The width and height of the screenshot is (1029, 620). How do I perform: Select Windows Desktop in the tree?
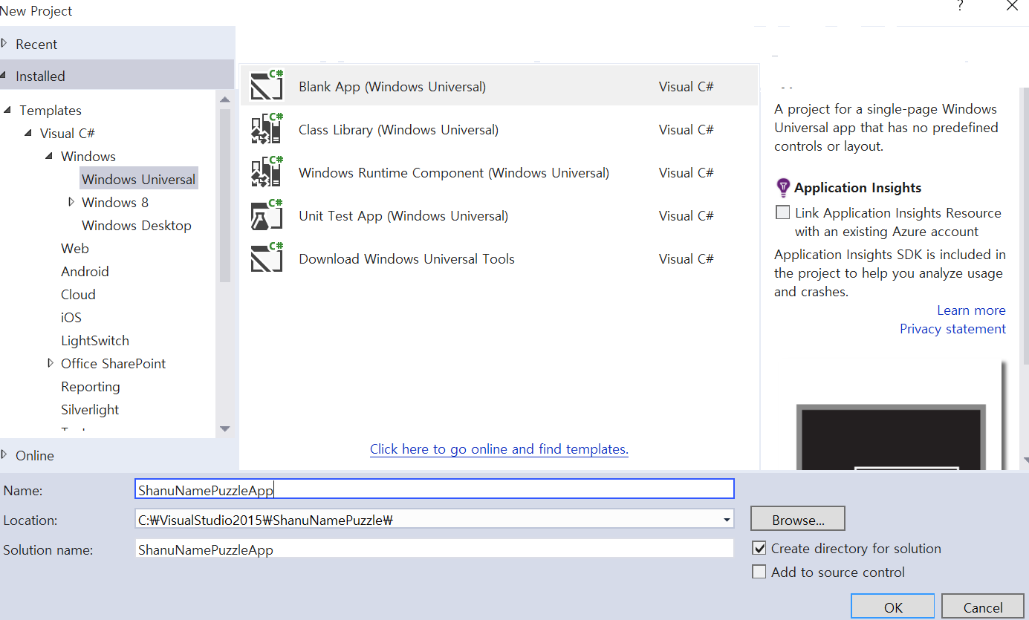pos(137,225)
